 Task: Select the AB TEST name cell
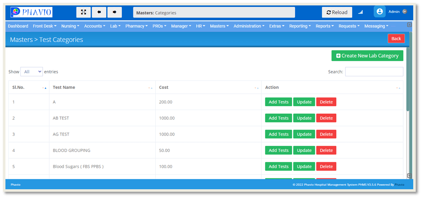(102, 118)
